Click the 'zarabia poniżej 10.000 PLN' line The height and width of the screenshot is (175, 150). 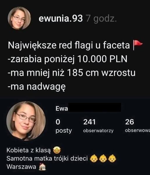(67, 59)
